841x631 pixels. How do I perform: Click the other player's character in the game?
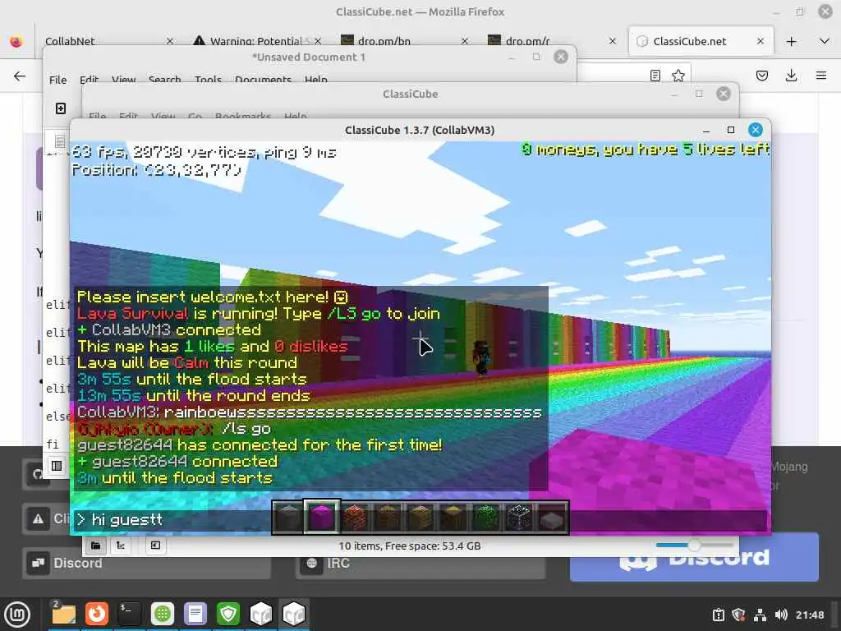(x=481, y=357)
